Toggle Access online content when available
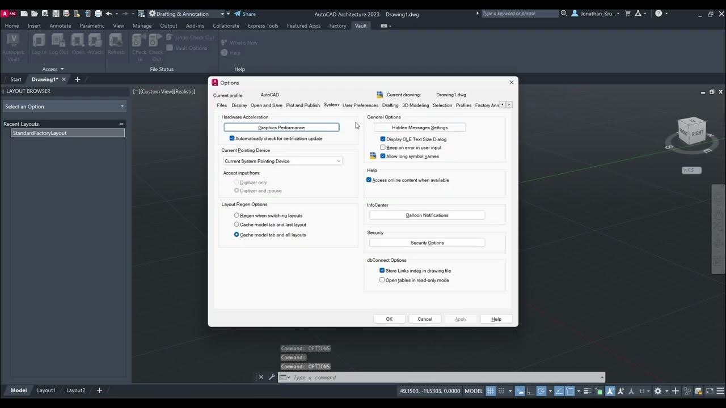726x408 pixels. pos(369,180)
